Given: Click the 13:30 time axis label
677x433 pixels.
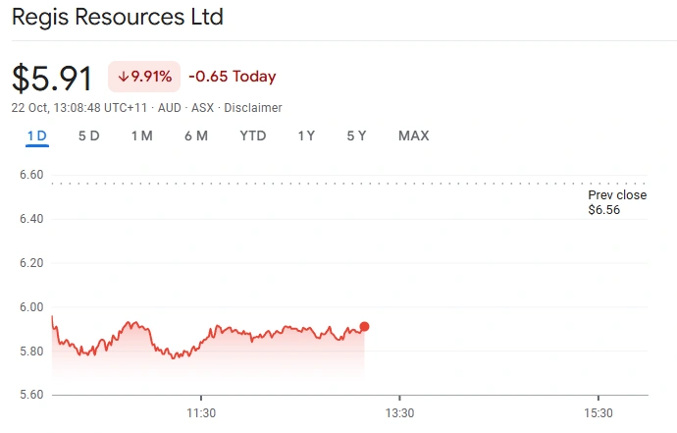Looking at the screenshot, I should click(x=399, y=413).
